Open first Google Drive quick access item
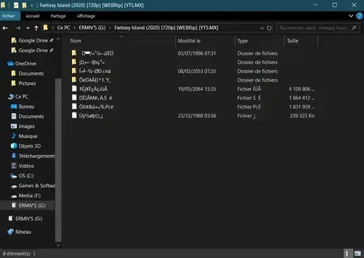Image resolution: width=364 pixels, height=258 pixels. click(33, 40)
